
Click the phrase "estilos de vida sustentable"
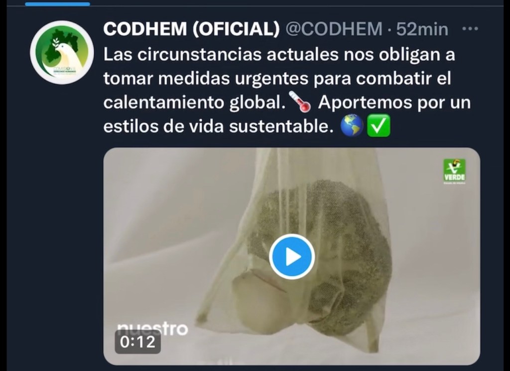219,126
